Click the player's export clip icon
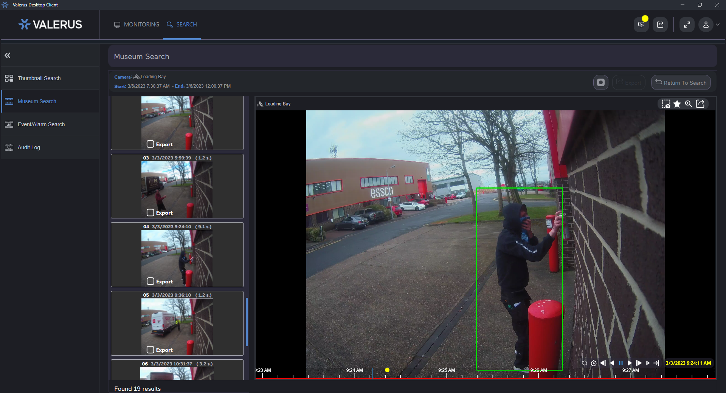The width and height of the screenshot is (726, 393). (700, 104)
